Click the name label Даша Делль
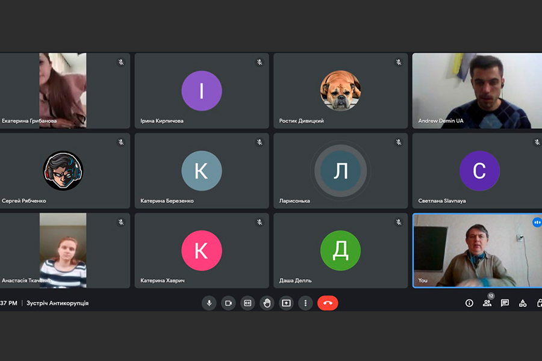 [x=295, y=280]
